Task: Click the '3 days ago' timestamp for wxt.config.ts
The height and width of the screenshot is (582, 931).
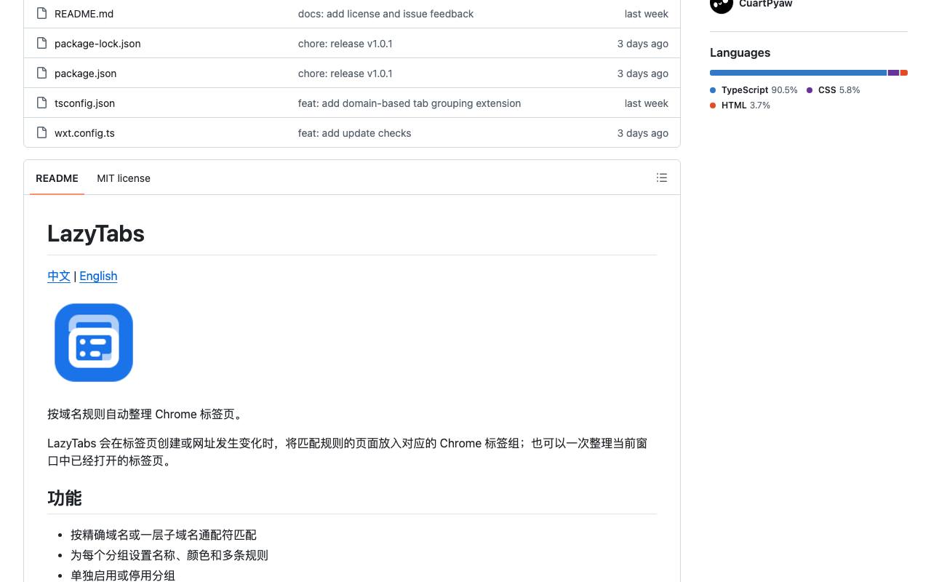Action: [642, 133]
